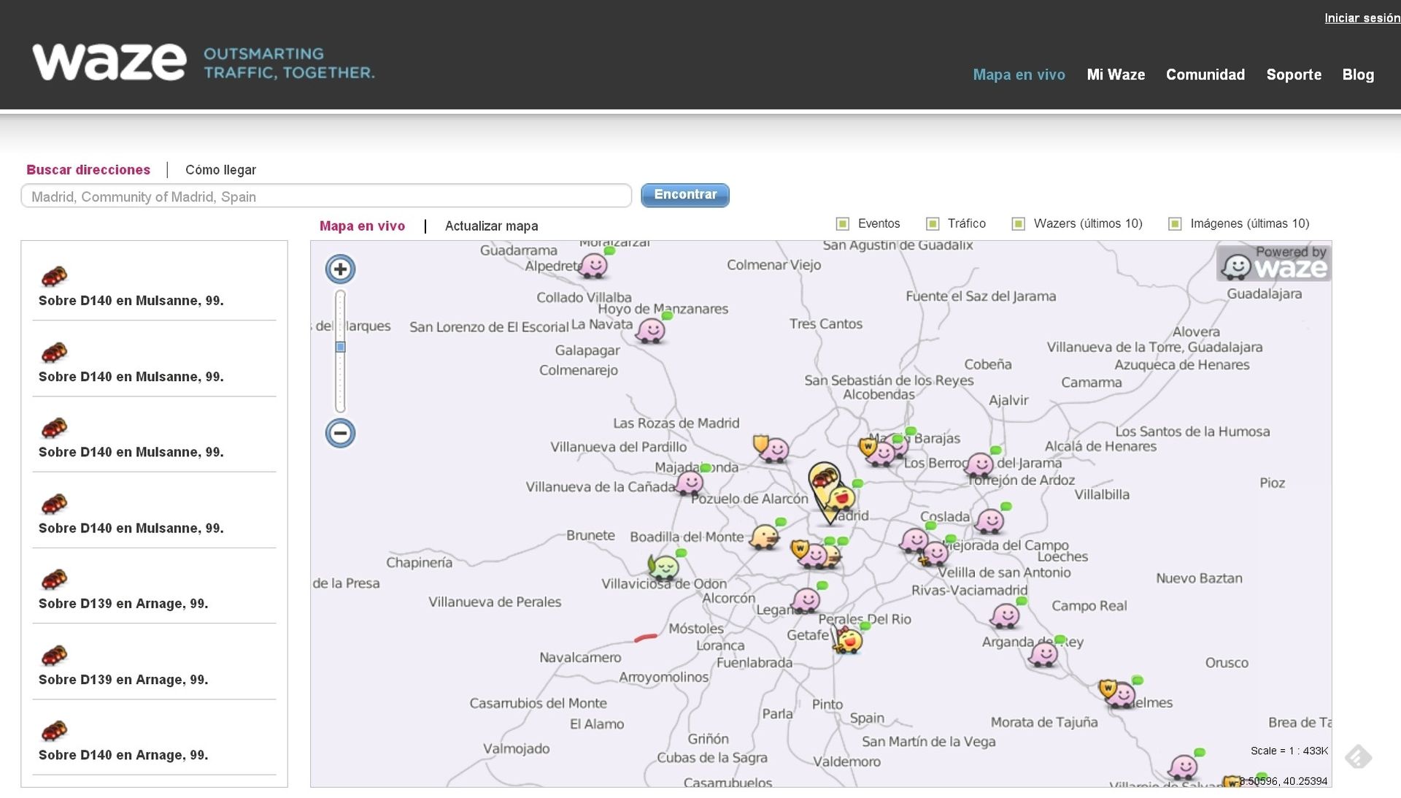Viewport: 1401px width, 798px height.
Task: Click the map zoom out minus button
Action: (340, 434)
